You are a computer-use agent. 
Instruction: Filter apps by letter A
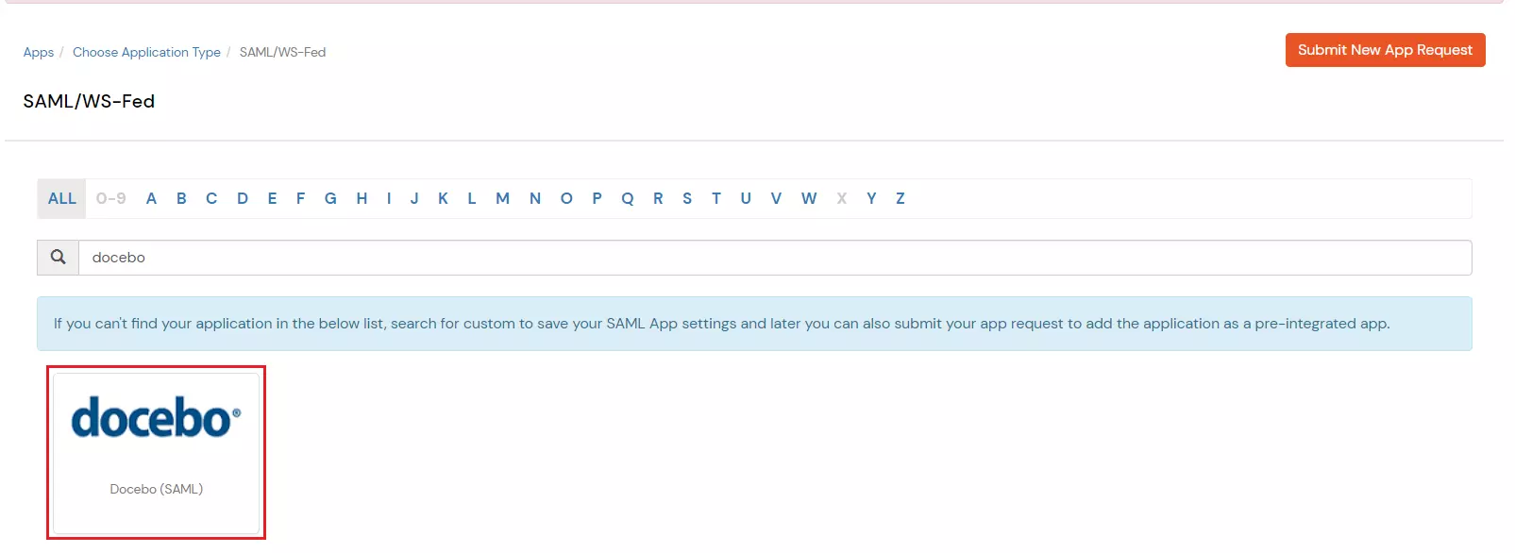[151, 198]
